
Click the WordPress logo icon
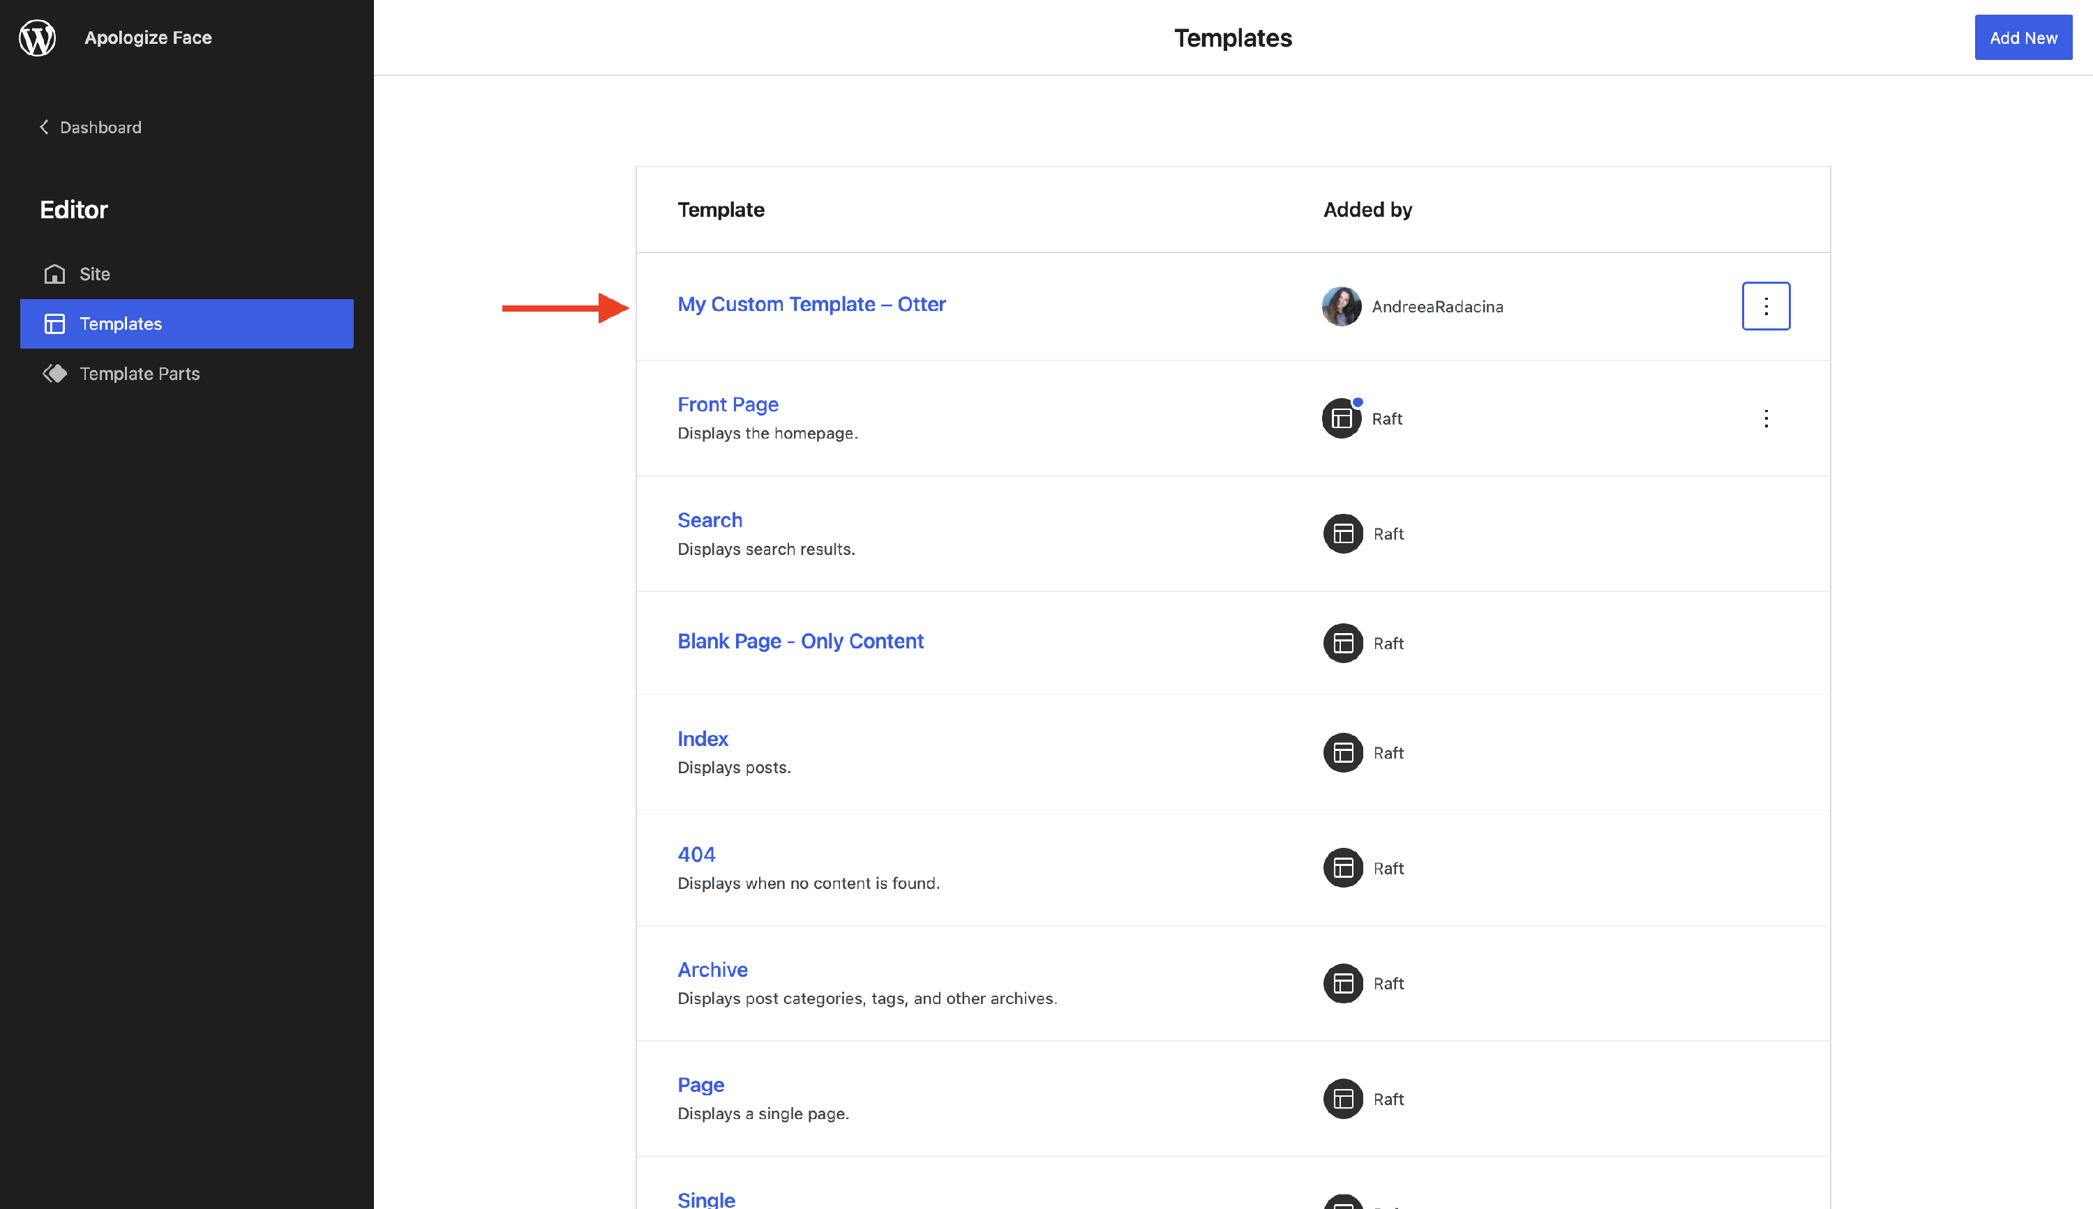[x=38, y=38]
